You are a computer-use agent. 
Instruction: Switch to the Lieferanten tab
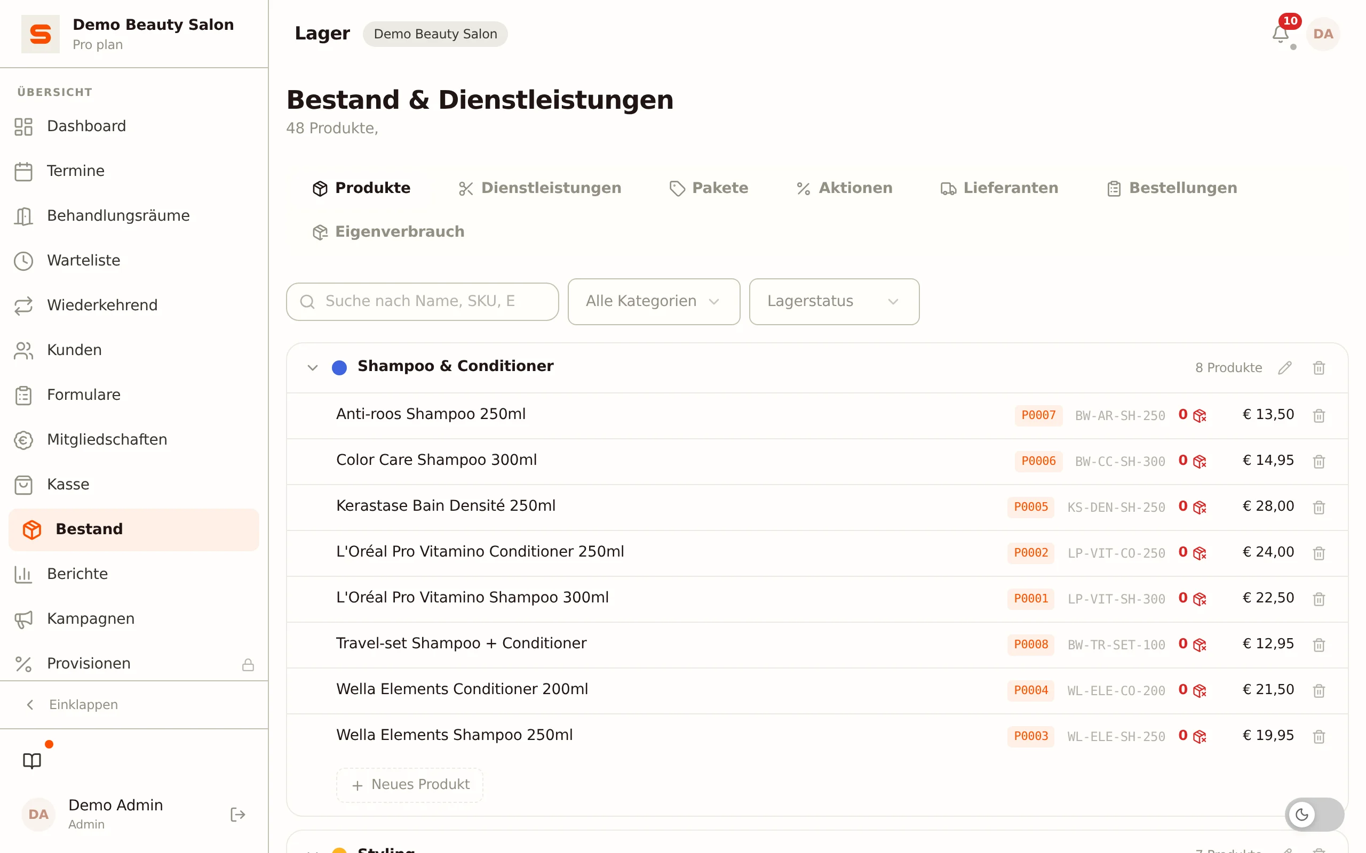point(999,188)
